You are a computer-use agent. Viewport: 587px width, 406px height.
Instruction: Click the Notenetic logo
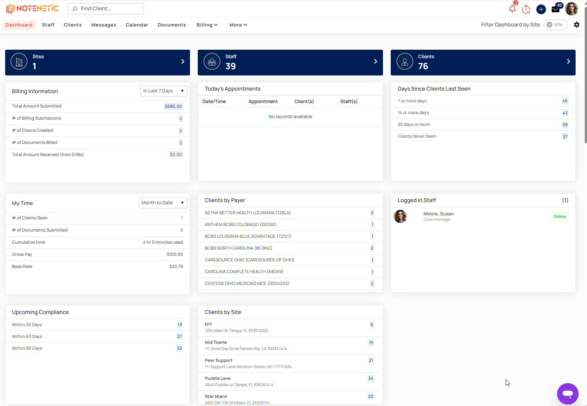pos(32,8)
